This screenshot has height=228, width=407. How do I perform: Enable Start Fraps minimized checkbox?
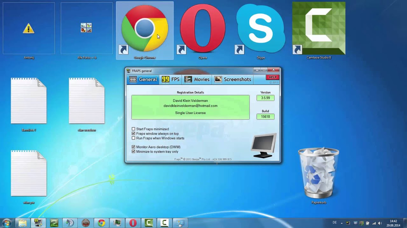click(134, 129)
